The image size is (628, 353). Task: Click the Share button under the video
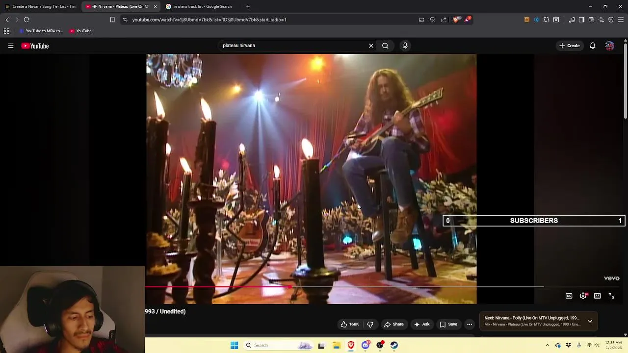tap(393, 324)
